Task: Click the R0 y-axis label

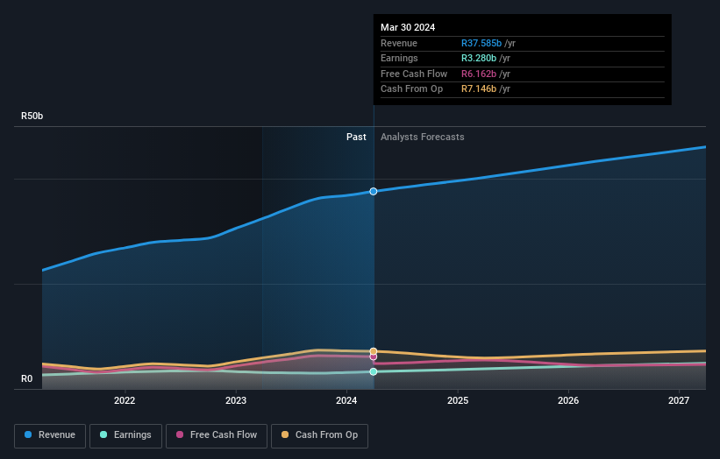Action: pyautogui.click(x=26, y=378)
